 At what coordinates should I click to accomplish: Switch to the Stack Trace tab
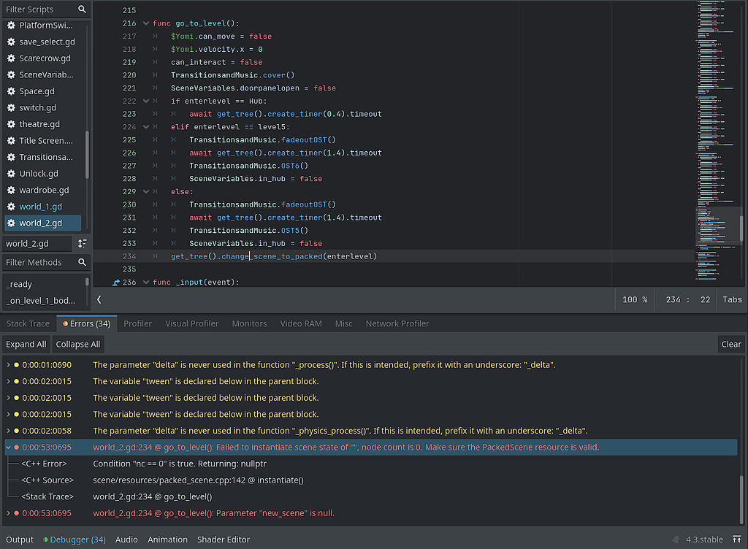point(27,323)
